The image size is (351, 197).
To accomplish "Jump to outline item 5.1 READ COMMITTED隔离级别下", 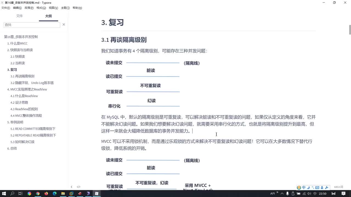I will point(33,129).
